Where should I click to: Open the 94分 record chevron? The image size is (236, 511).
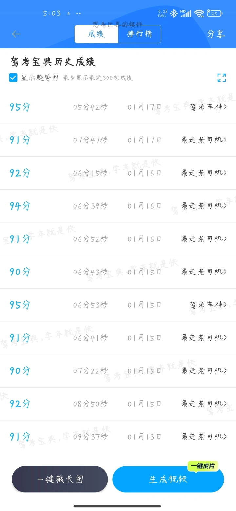[x=225, y=206]
